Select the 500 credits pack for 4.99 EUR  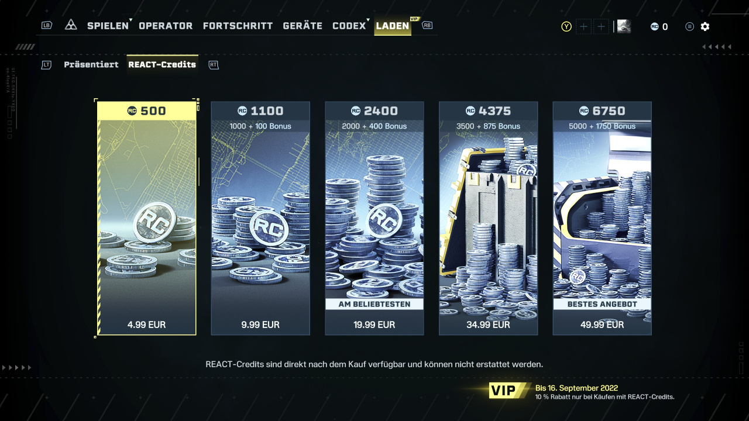click(x=146, y=218)
